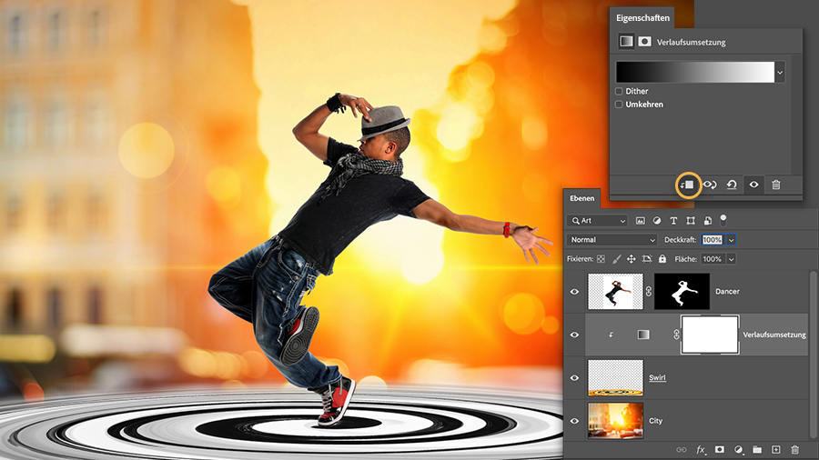819x460 pixels.
Task: Click the view previous state icon in Eigenschaften
Action: [710, 185]
